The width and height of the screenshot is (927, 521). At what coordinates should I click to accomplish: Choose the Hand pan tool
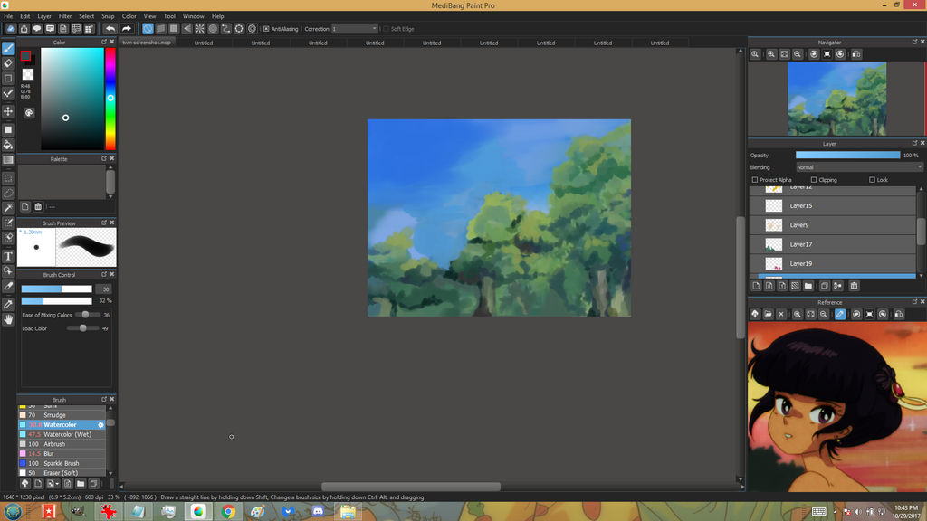click(x=8, y=319)
